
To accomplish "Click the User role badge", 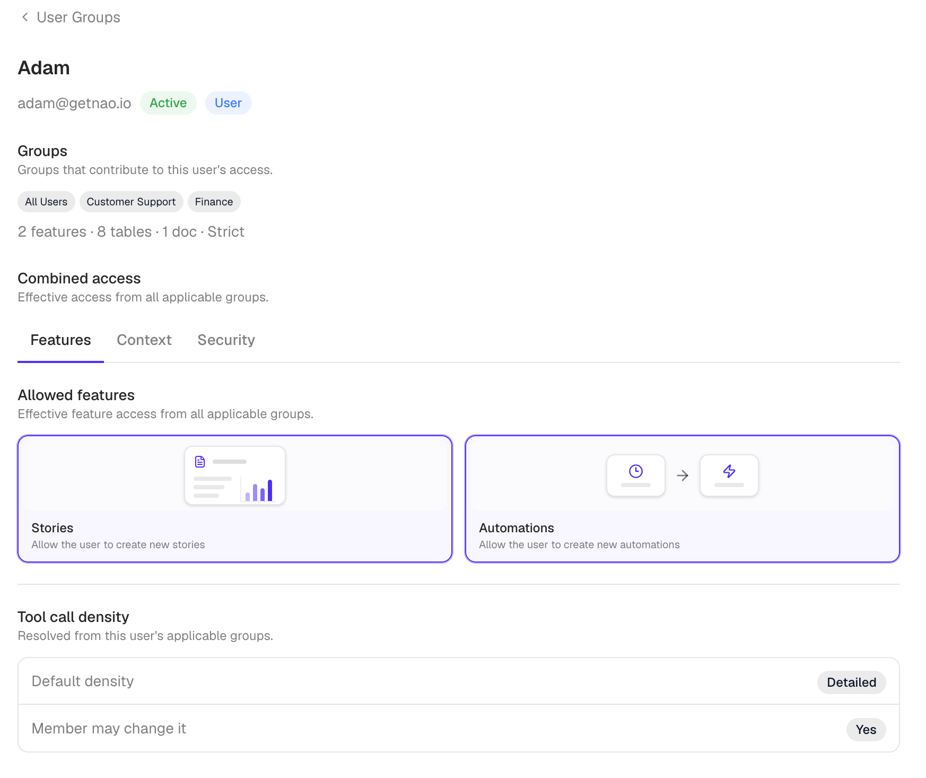I will click(228, 103).
